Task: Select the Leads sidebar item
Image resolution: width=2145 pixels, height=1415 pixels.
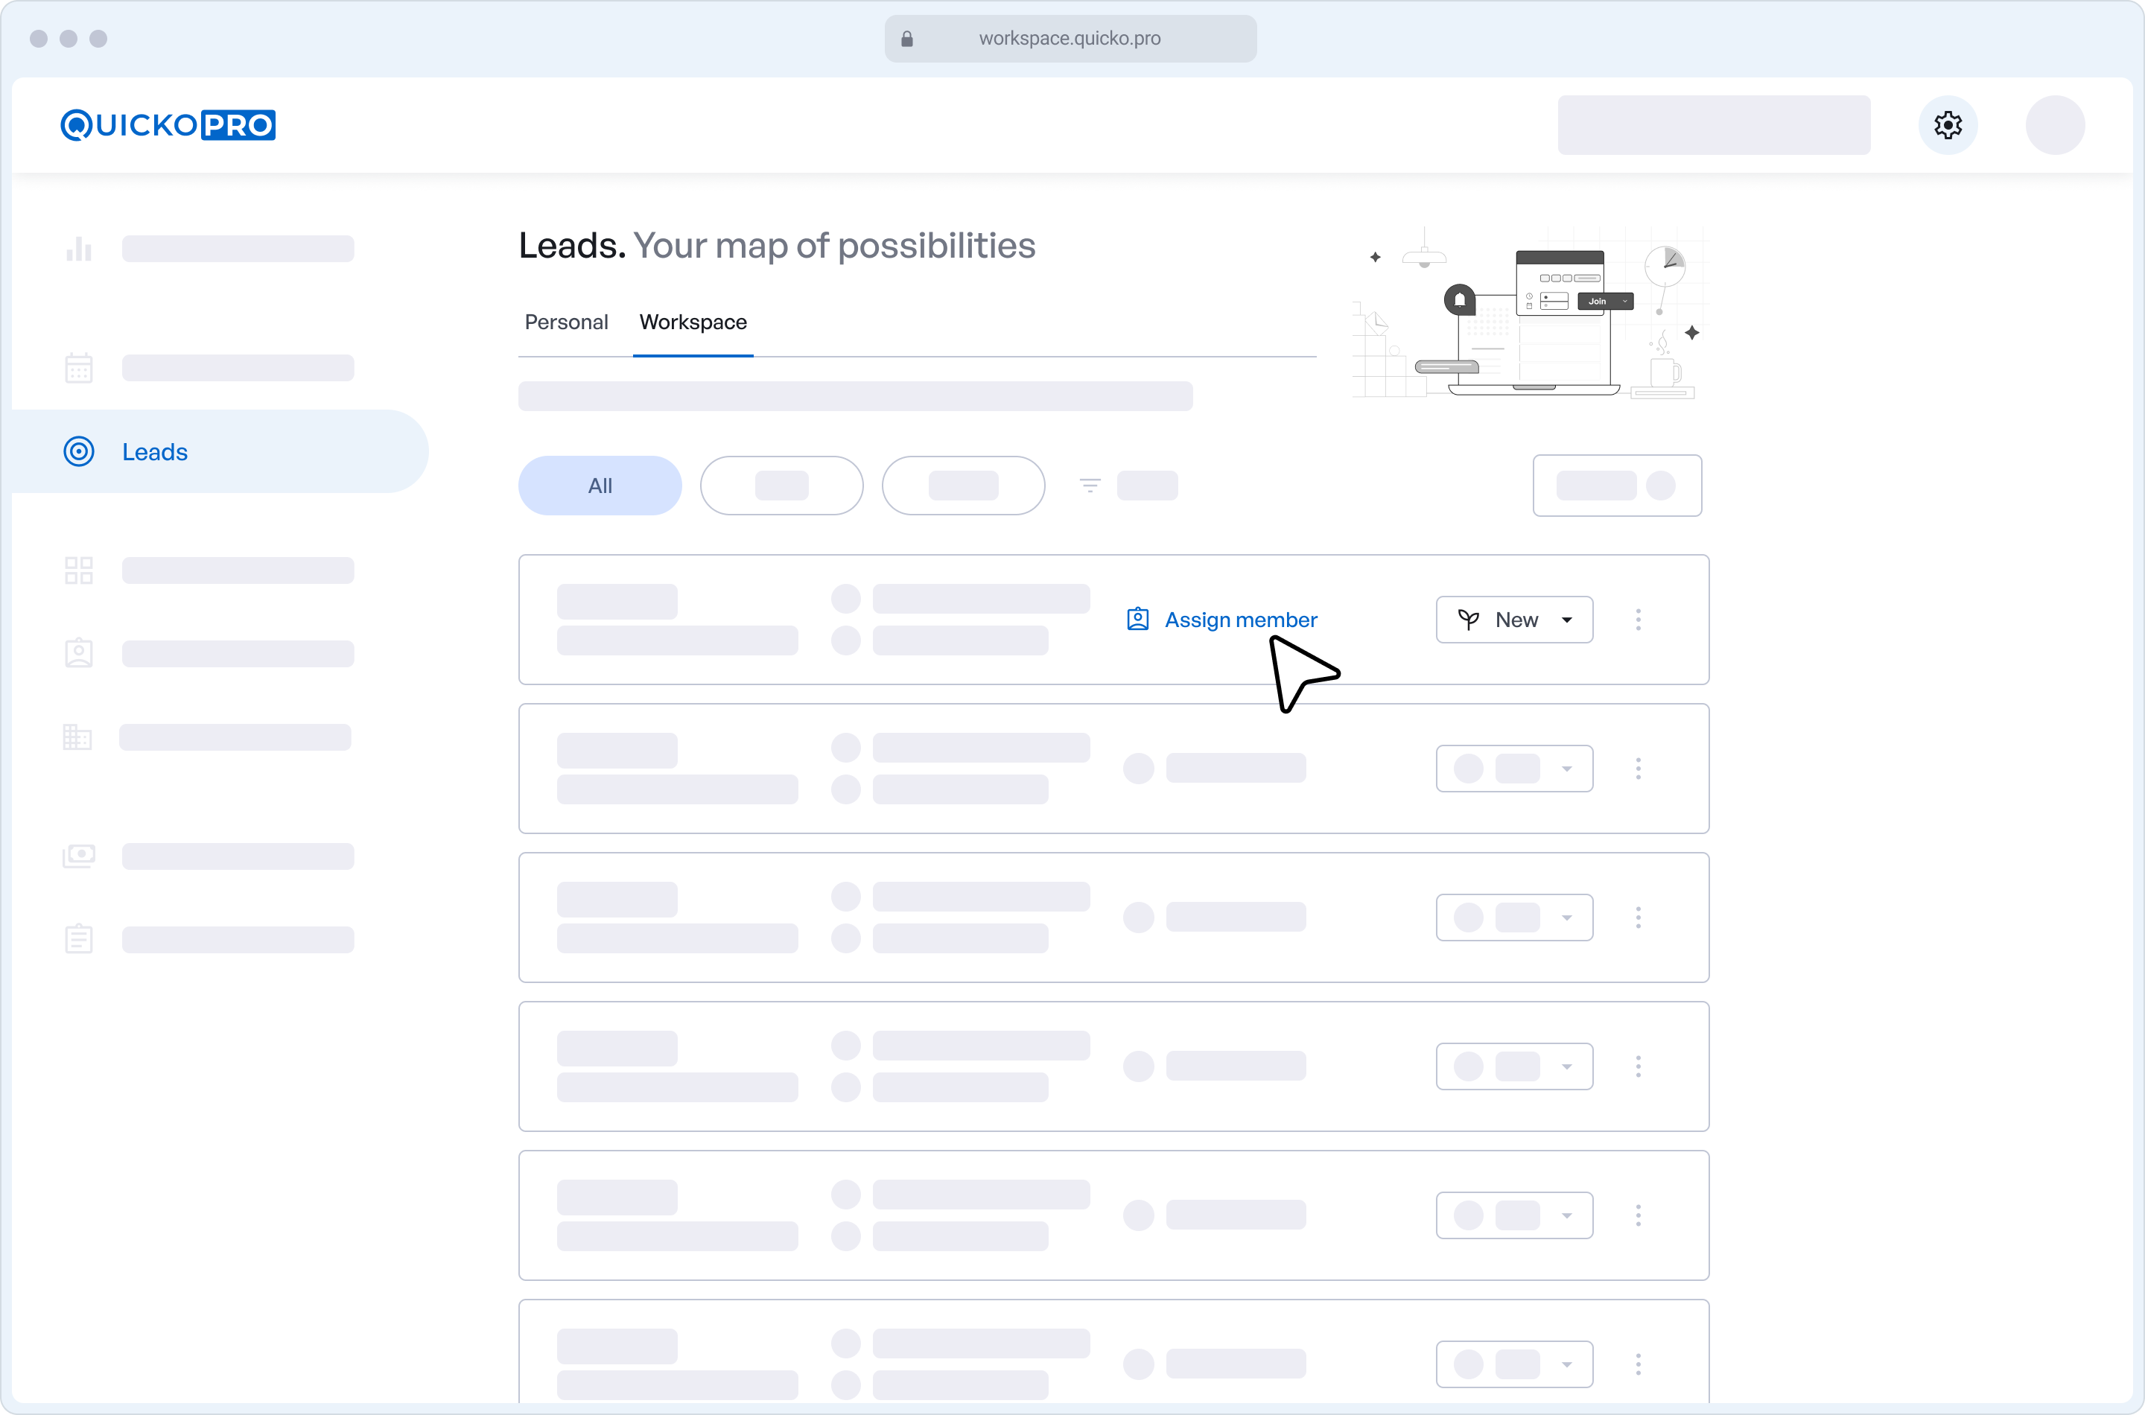Action: coord(219,451)
